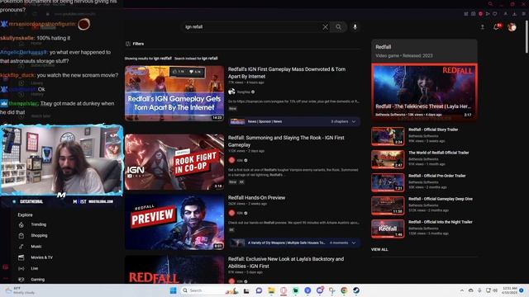
Task: Open the Filters options
Action: (x=135, y=44)
